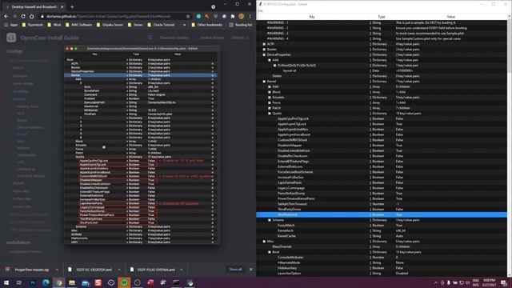Click the Type column header in ProperTree

click(x=382, y=17)
